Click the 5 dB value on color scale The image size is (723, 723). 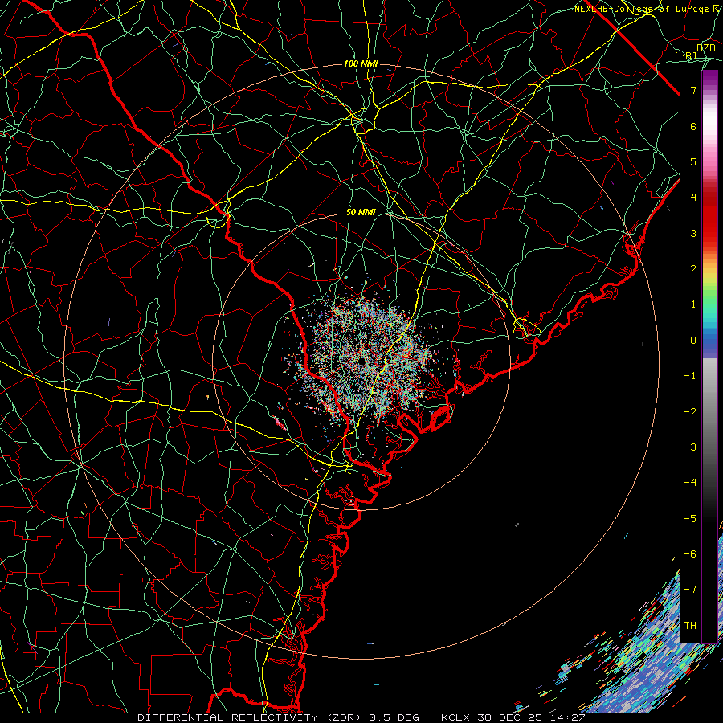point(693,161)
